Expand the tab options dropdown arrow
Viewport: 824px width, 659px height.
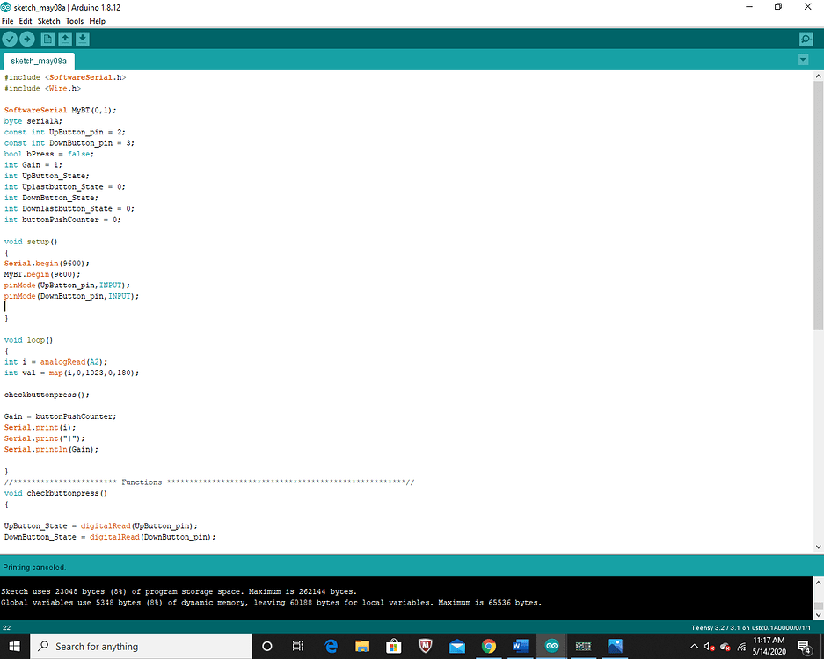[802, 60]
